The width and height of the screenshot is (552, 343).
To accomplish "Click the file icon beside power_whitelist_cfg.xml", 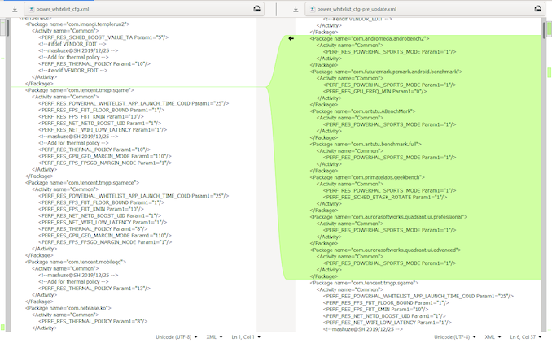I will click(x=31, y=8).
